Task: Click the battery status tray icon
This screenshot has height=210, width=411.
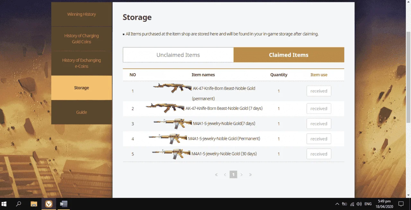Action: pos(345,204)
